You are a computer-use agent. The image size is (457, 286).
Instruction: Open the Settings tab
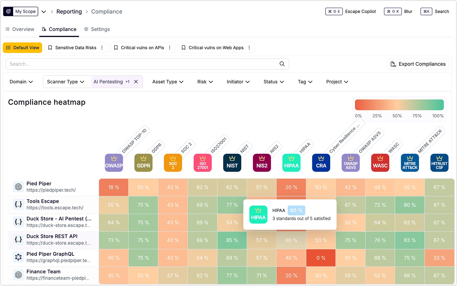click(x=97, y=29)
